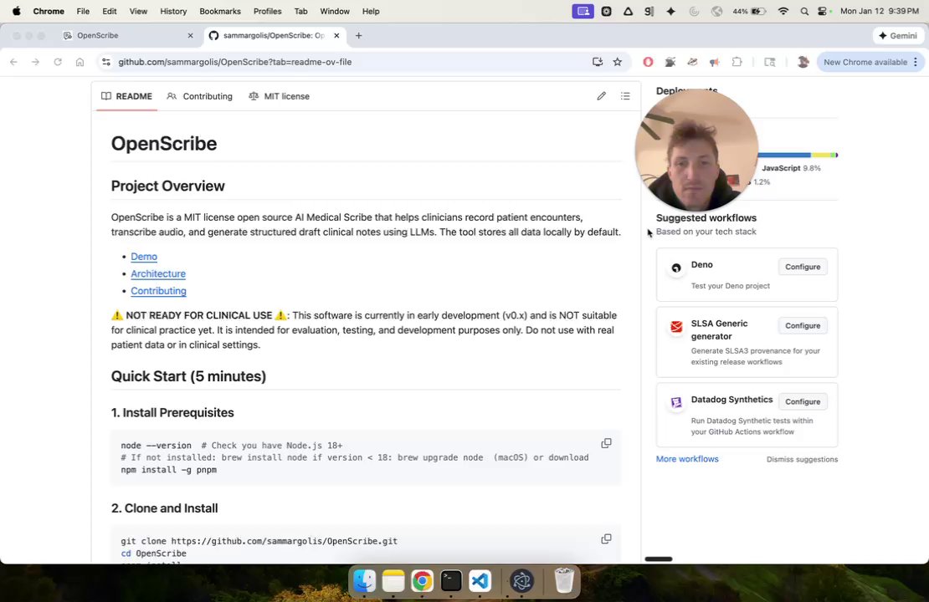Launch Visual Studio Code from the Dock
929x602 pixels.
[x=480, y=581]
